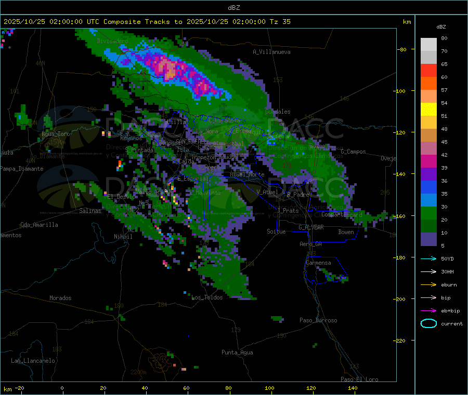Viewport: 468px width, 395px height.
Task: Click the magenta eb+bip arrow legend icon
Action: [x=428, y=311]
